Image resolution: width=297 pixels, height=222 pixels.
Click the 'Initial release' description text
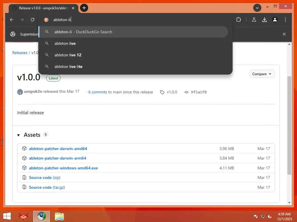(x=30, y=113)
